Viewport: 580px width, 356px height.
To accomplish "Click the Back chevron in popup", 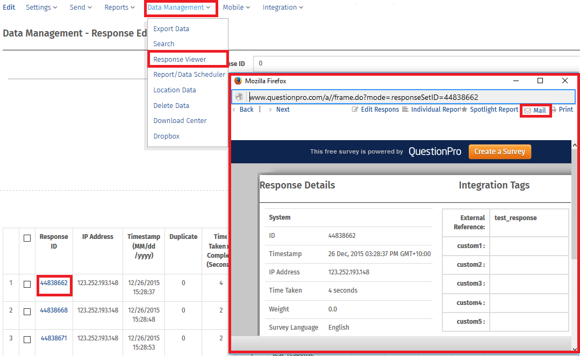I will tap(234, 110).
